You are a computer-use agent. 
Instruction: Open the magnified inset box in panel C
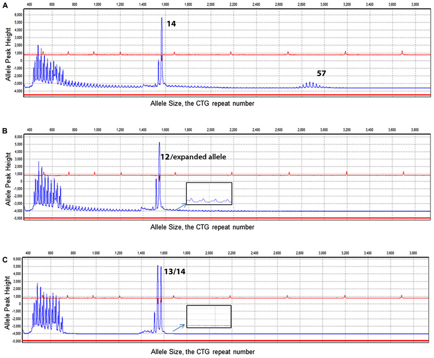point(209,317)
